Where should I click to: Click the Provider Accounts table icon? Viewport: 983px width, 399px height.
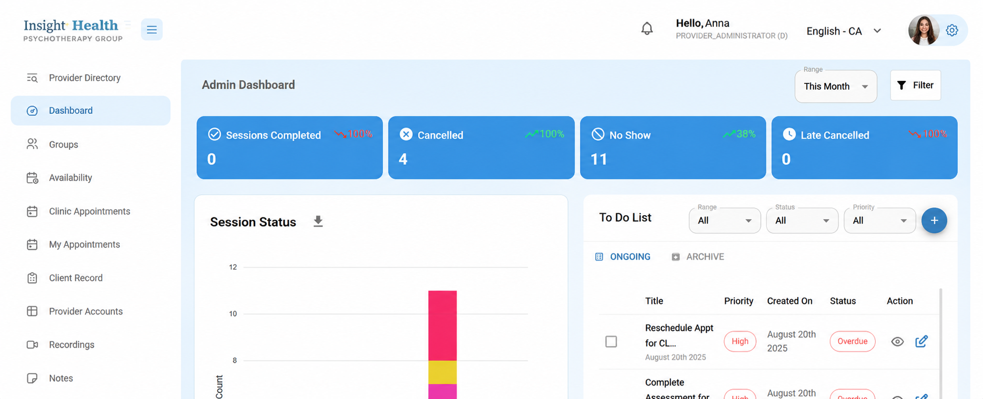32,311
